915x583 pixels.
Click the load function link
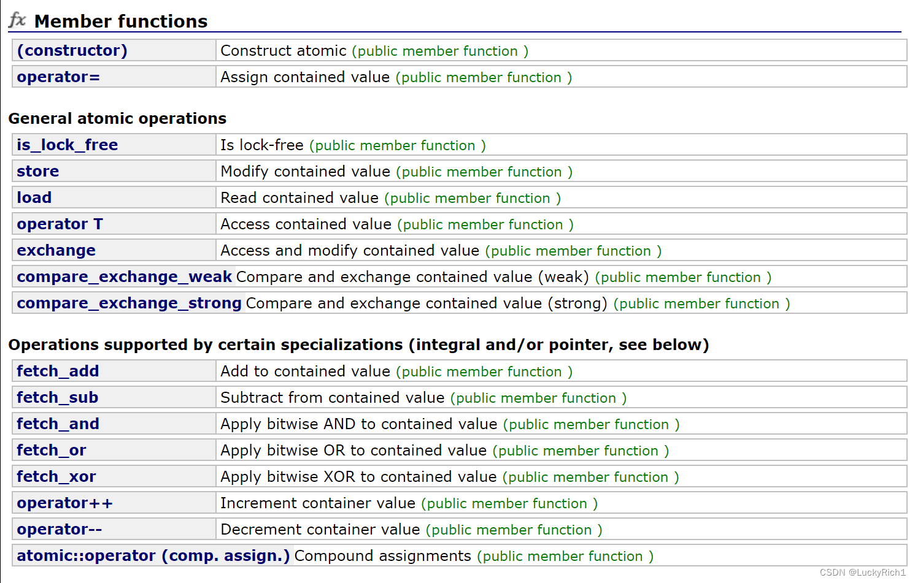pyautogui.click(x=34, y=197)
